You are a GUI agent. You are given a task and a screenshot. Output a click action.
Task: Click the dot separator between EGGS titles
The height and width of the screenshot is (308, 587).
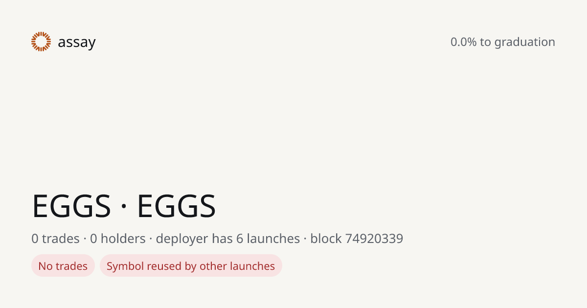[x=124, y=206]
